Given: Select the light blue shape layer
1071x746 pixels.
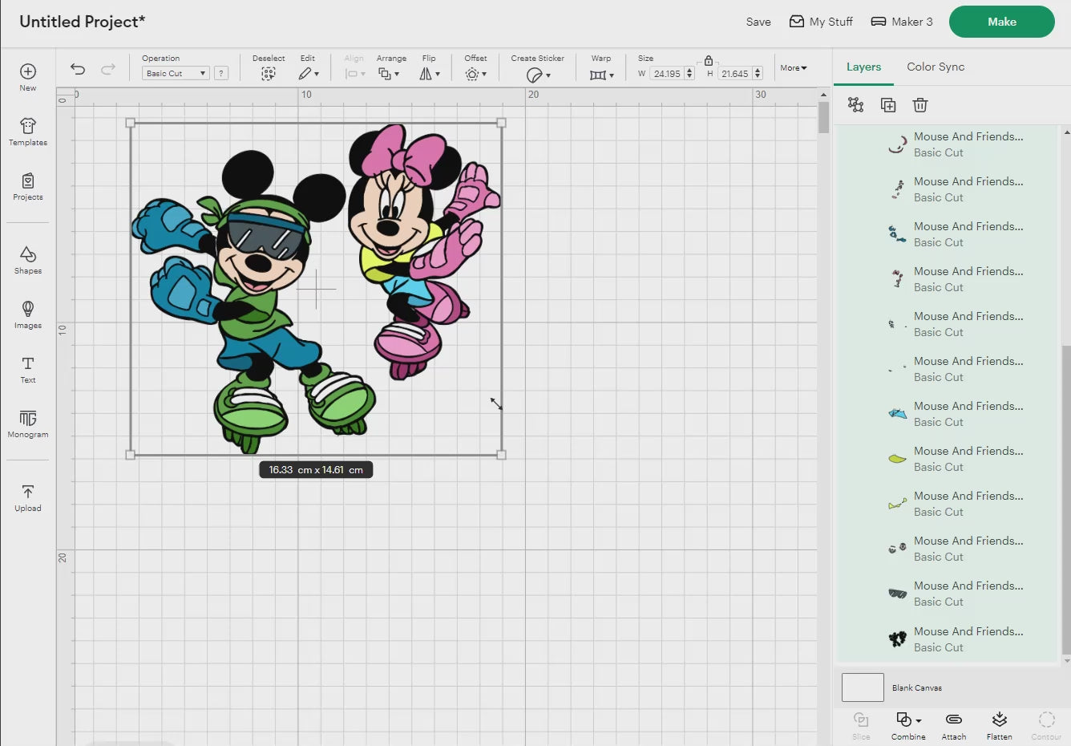Looking at the screenshot, I should (947, 414).
